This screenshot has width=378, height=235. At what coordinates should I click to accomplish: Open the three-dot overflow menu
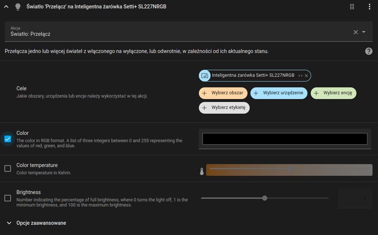369,7
